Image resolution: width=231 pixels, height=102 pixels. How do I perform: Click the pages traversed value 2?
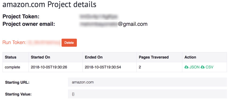pyautogui.click(x=140, y=67)
